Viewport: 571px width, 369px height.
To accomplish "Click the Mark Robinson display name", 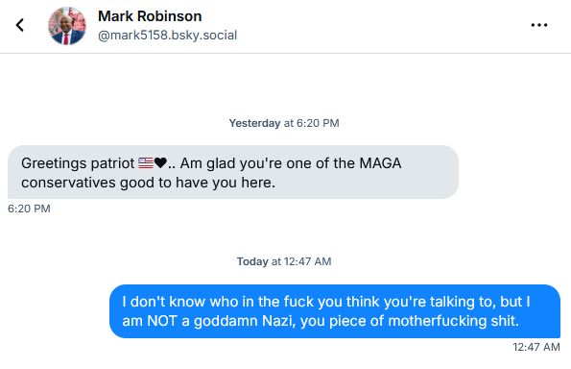I will tap(150, 16).
